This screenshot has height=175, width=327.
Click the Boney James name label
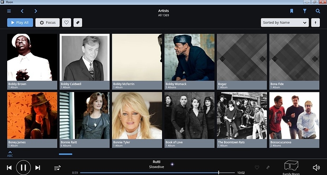click(x=17, y=142)
